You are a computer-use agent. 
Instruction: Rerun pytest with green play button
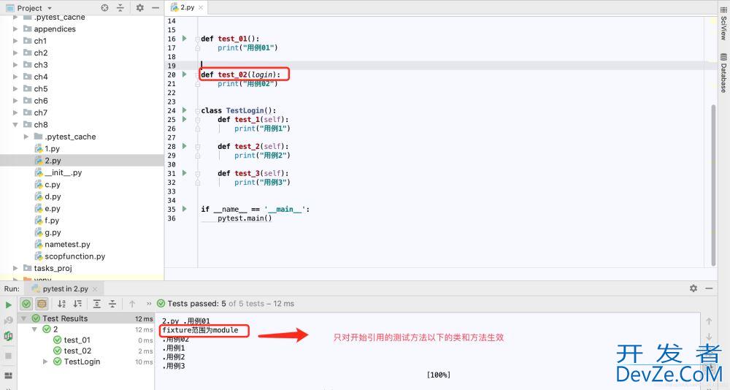(x=8, y=305)
